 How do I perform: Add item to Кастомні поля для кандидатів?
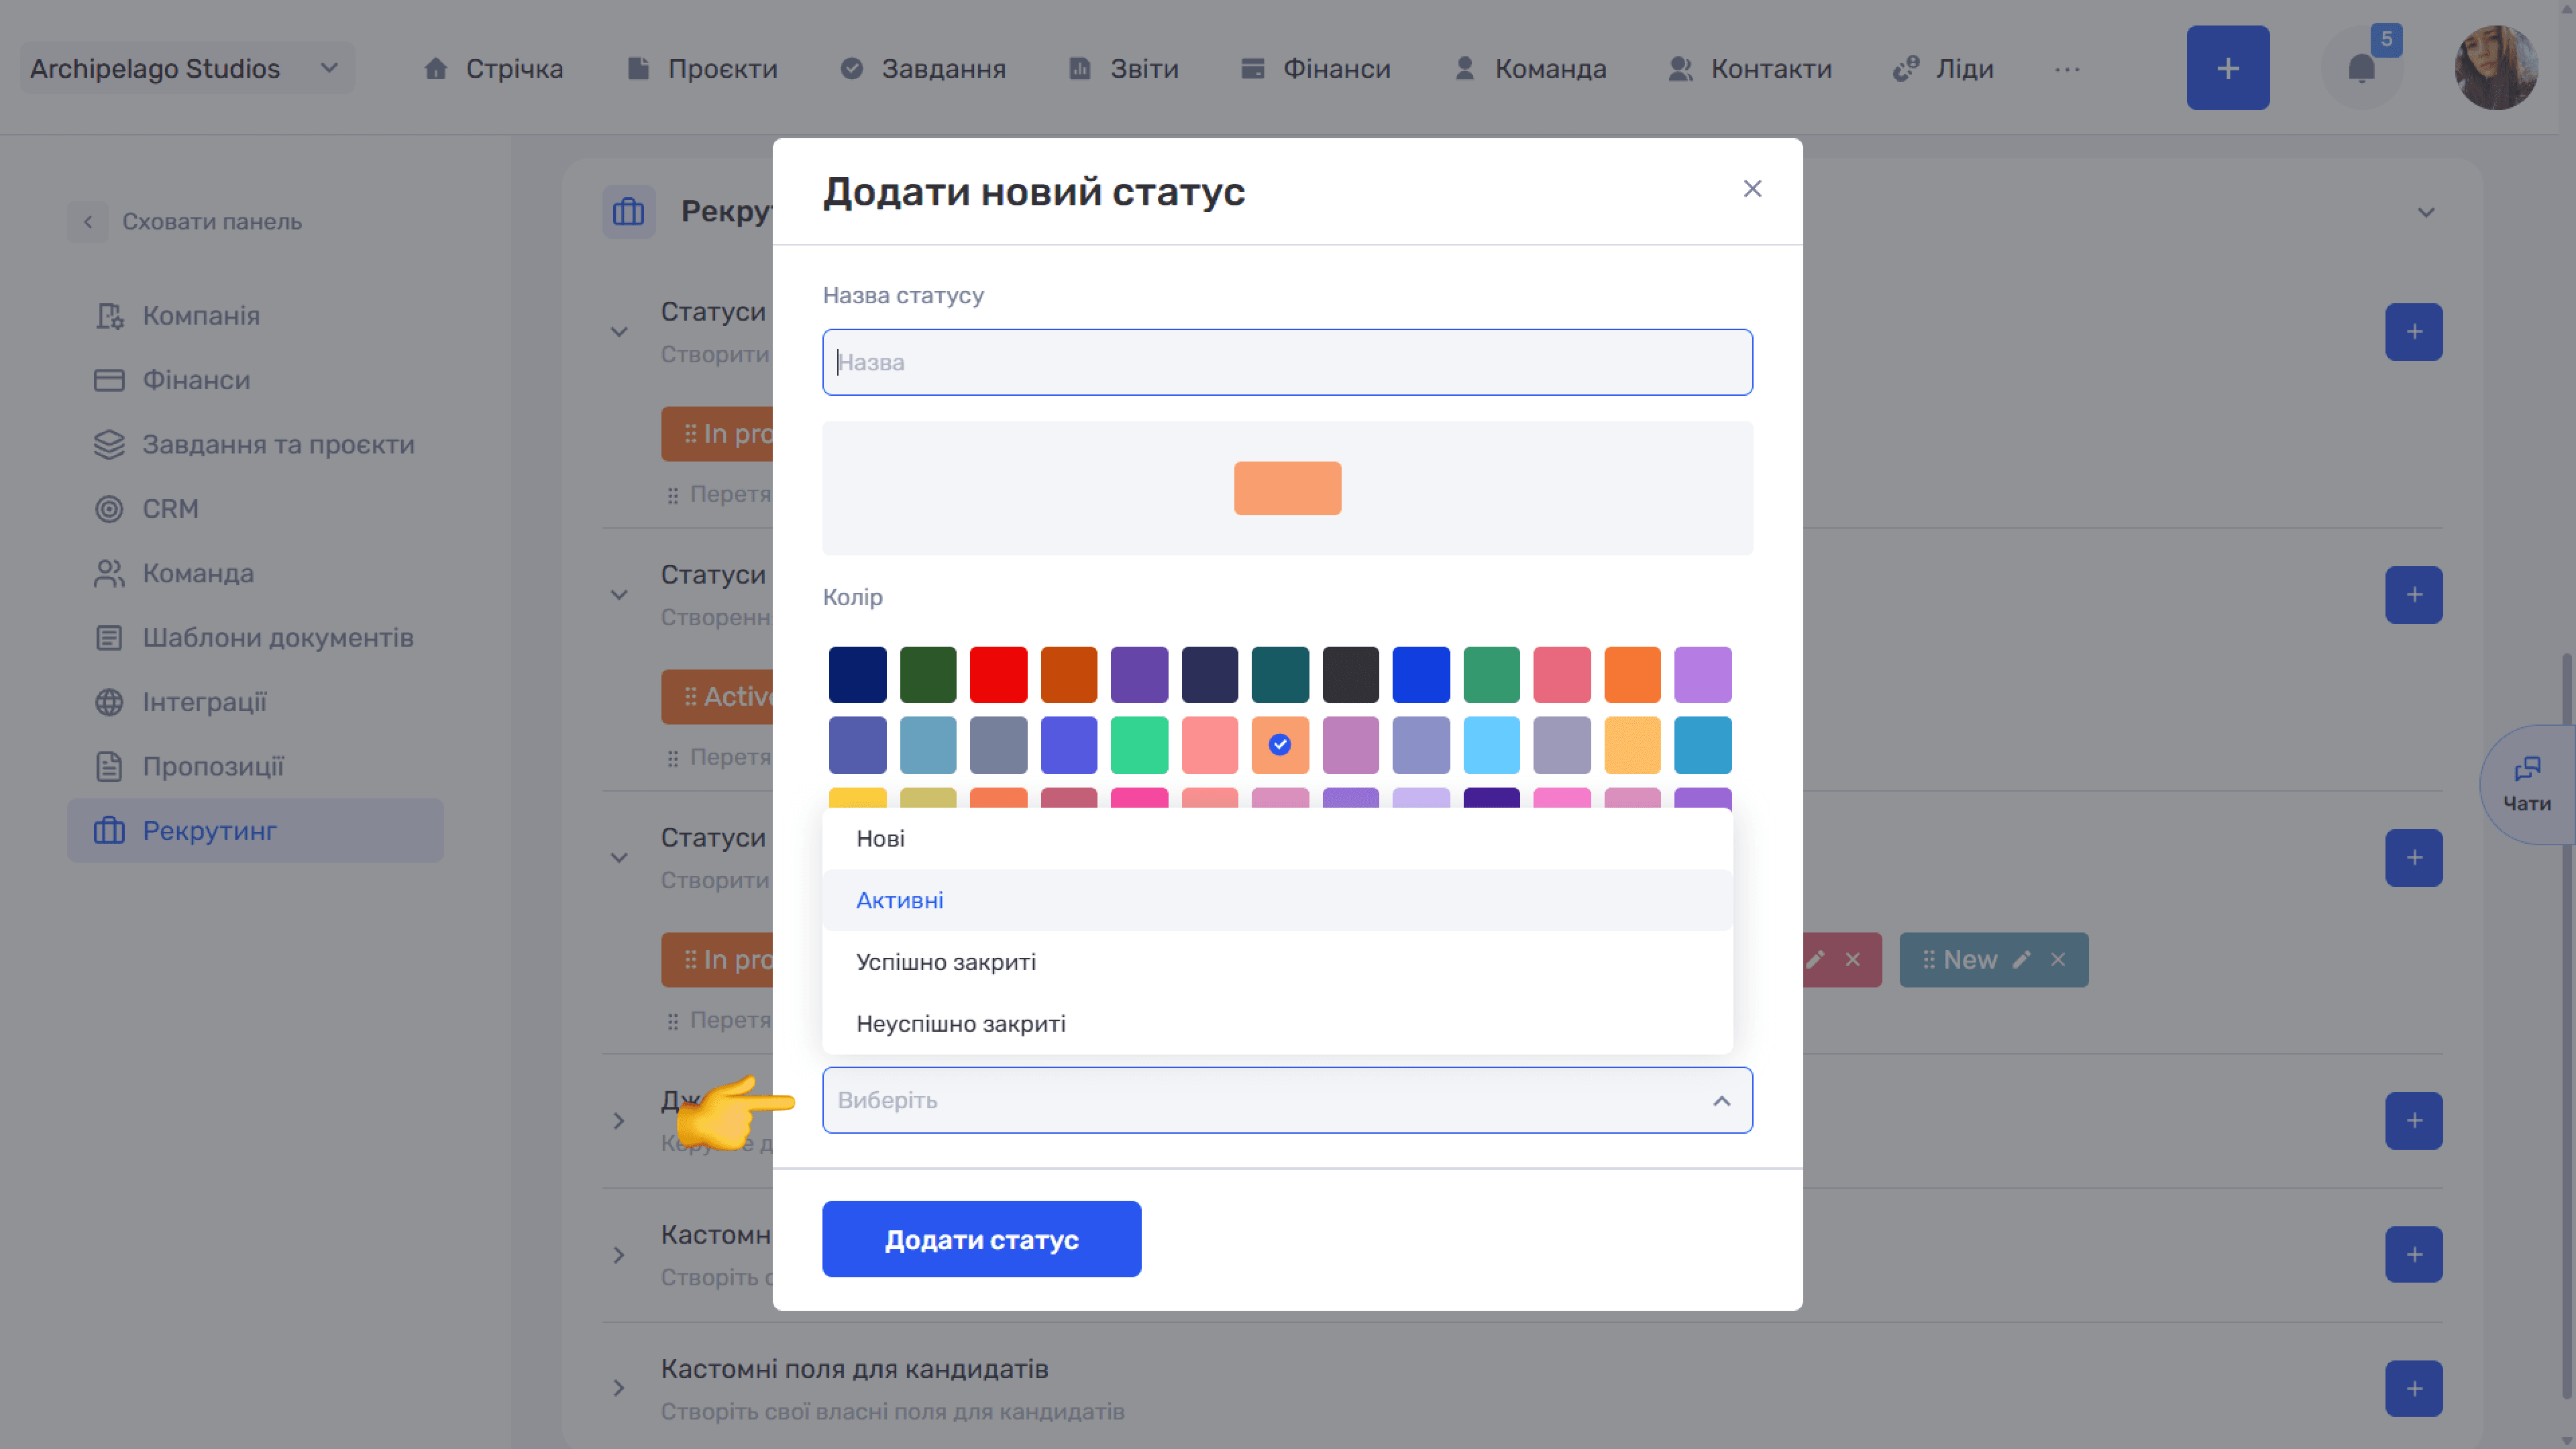click(x=2413, y=1388)
